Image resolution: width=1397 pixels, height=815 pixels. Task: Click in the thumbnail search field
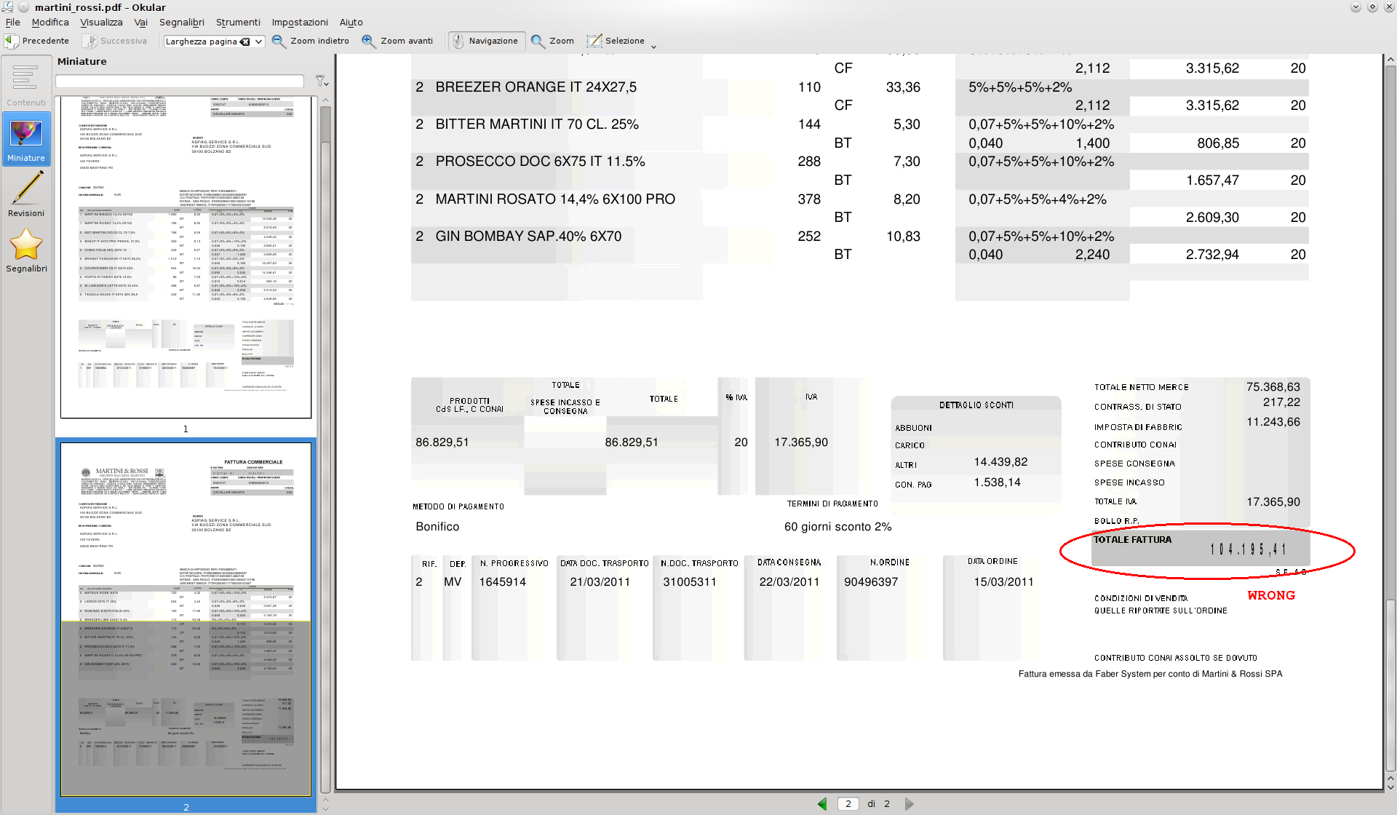179,81
